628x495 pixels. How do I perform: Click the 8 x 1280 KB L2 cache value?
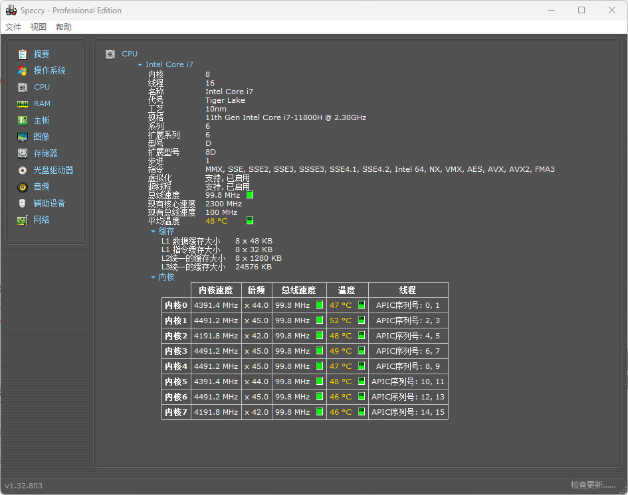click(x=259, y=258)
